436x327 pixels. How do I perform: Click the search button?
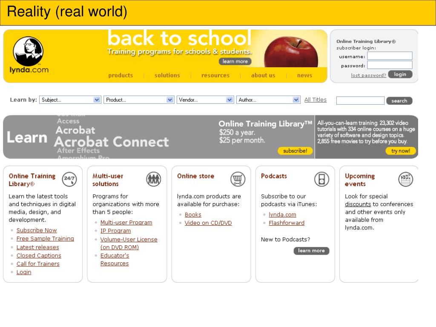(399, 100)
